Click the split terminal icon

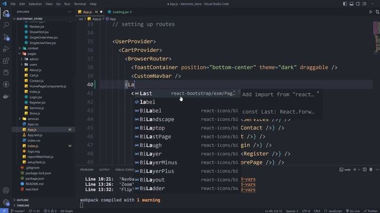(365, 170)
